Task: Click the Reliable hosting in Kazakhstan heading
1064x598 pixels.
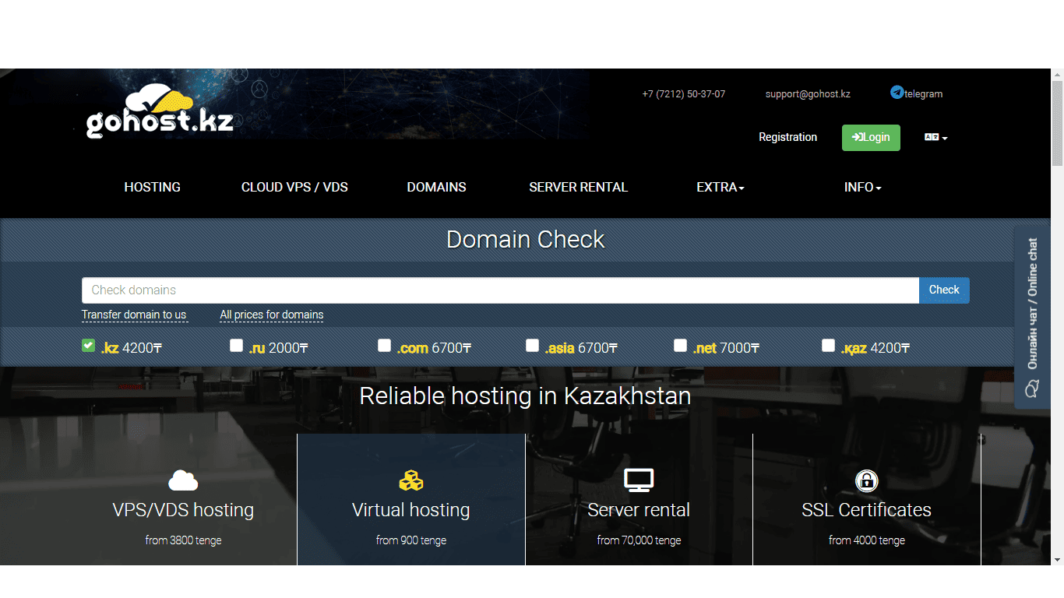Action: (525, 396)
